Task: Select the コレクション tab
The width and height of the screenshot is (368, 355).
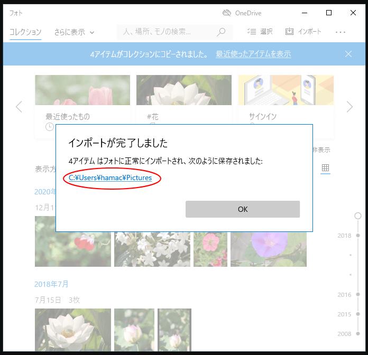Action: [25, 32]
